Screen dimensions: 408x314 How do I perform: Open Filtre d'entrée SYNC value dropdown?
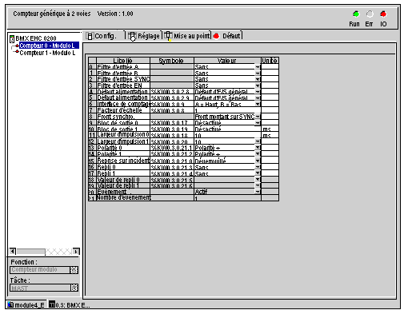[x=258, y=79]
